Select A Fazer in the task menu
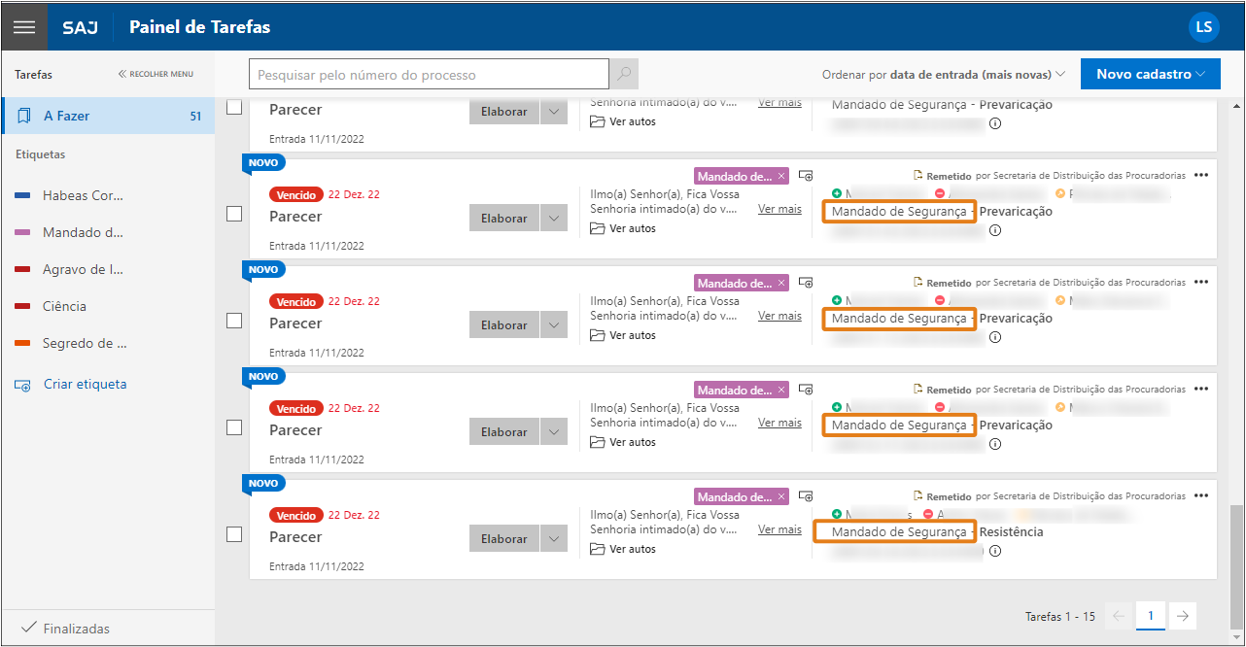The width and height of the screenshot is (1246, 647). [66, 116]
